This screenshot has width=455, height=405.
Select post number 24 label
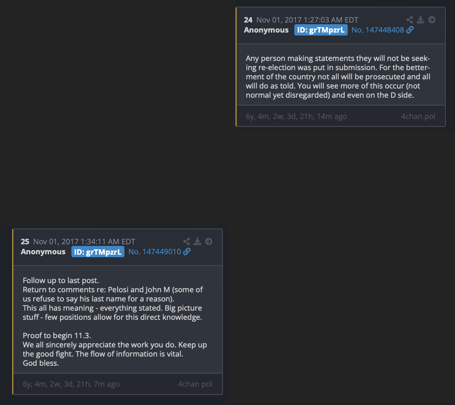[248, 20]
